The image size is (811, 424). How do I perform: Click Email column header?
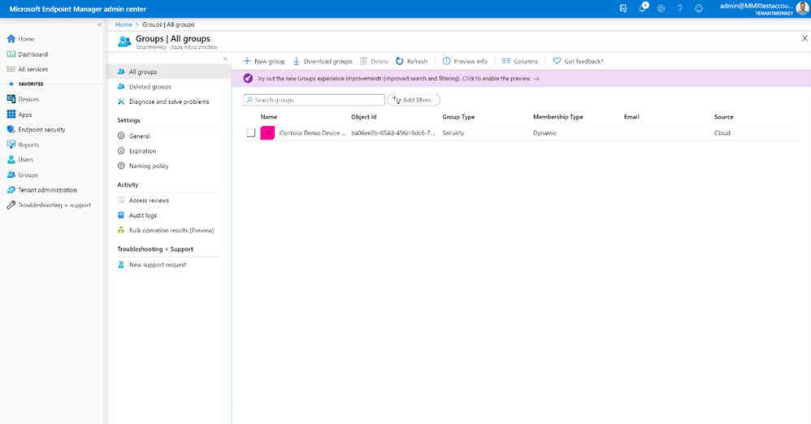(x=631, y=117)
